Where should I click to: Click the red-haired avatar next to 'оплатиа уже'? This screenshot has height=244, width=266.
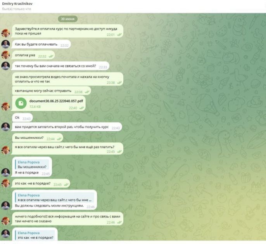tap(5, 55)
